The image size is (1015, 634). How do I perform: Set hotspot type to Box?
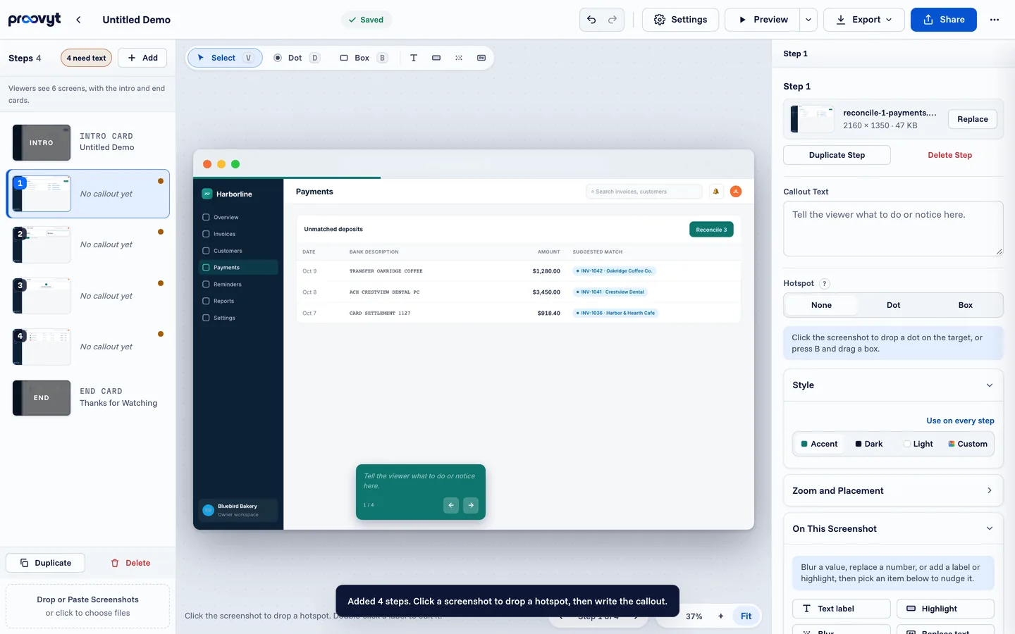click(x=965, y=305)
